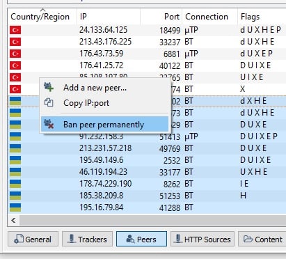The width and height of the screenshot is (286, 259).
Task: Select peer IP 91.232.158.3
Action: (x=102, y=136)
